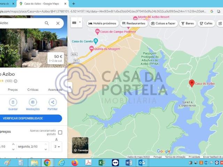Click the Quinta da Moagem hotel pin
Screen dimensions: 223x167
point(91,49)
